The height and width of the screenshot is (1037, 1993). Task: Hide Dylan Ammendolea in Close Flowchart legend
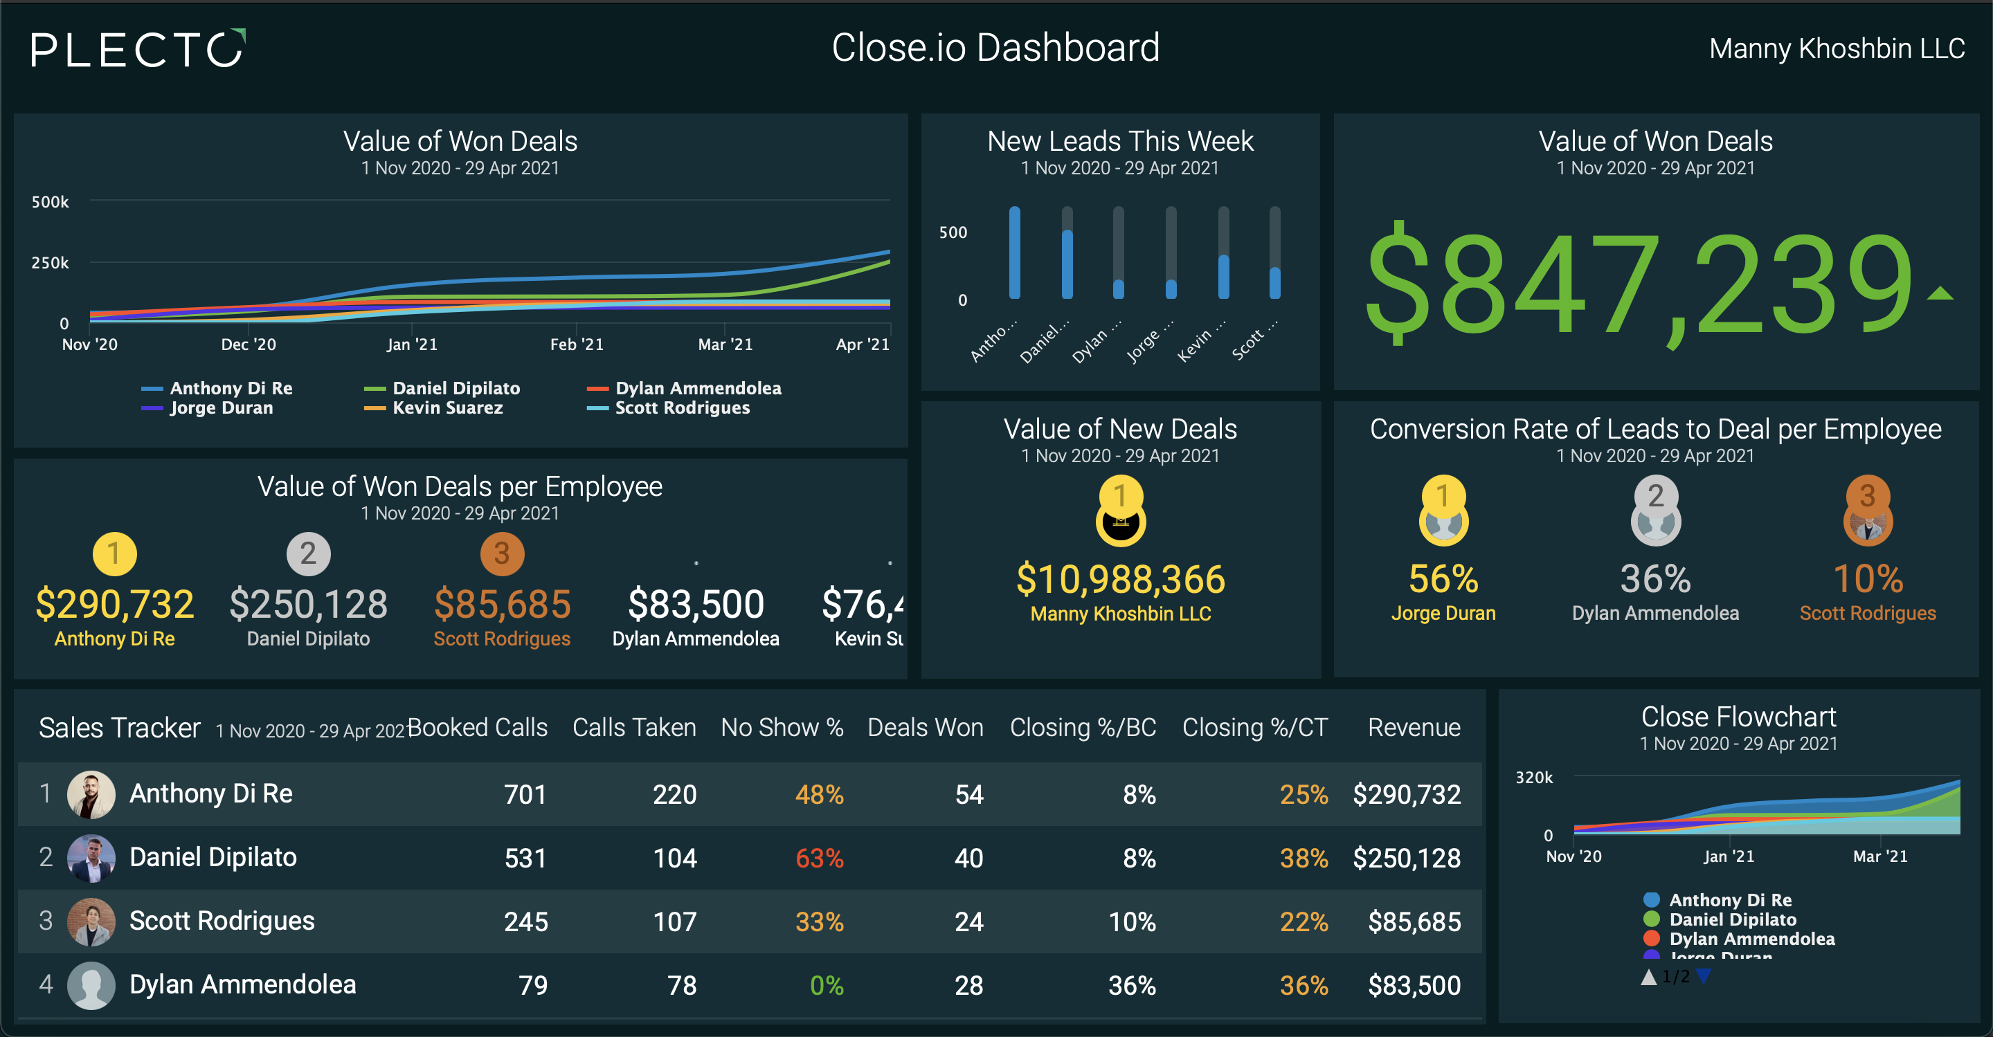pyautogui.click(x=1739, y=939)
